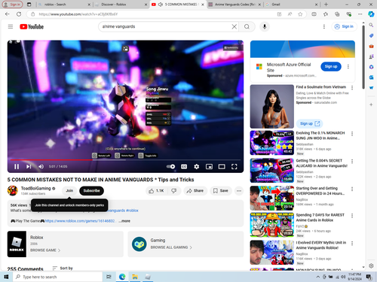Viewport: 377px width, 282px height.
Task: Dislike the video with thumbs down
Action: pos(174,191)
